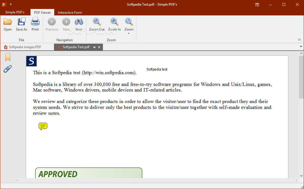Click the Save As floppy disk icon
The width and height of the screenshot is (304, 189).
click(x=22, y=22)
